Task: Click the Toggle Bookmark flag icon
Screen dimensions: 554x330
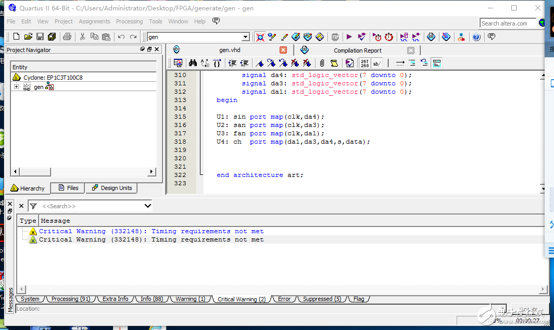Action: (x=259, y=63)
